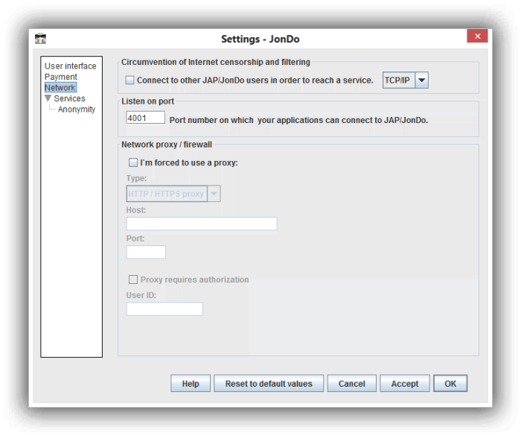Click the listen port field showing 4001

coord(146,118)
